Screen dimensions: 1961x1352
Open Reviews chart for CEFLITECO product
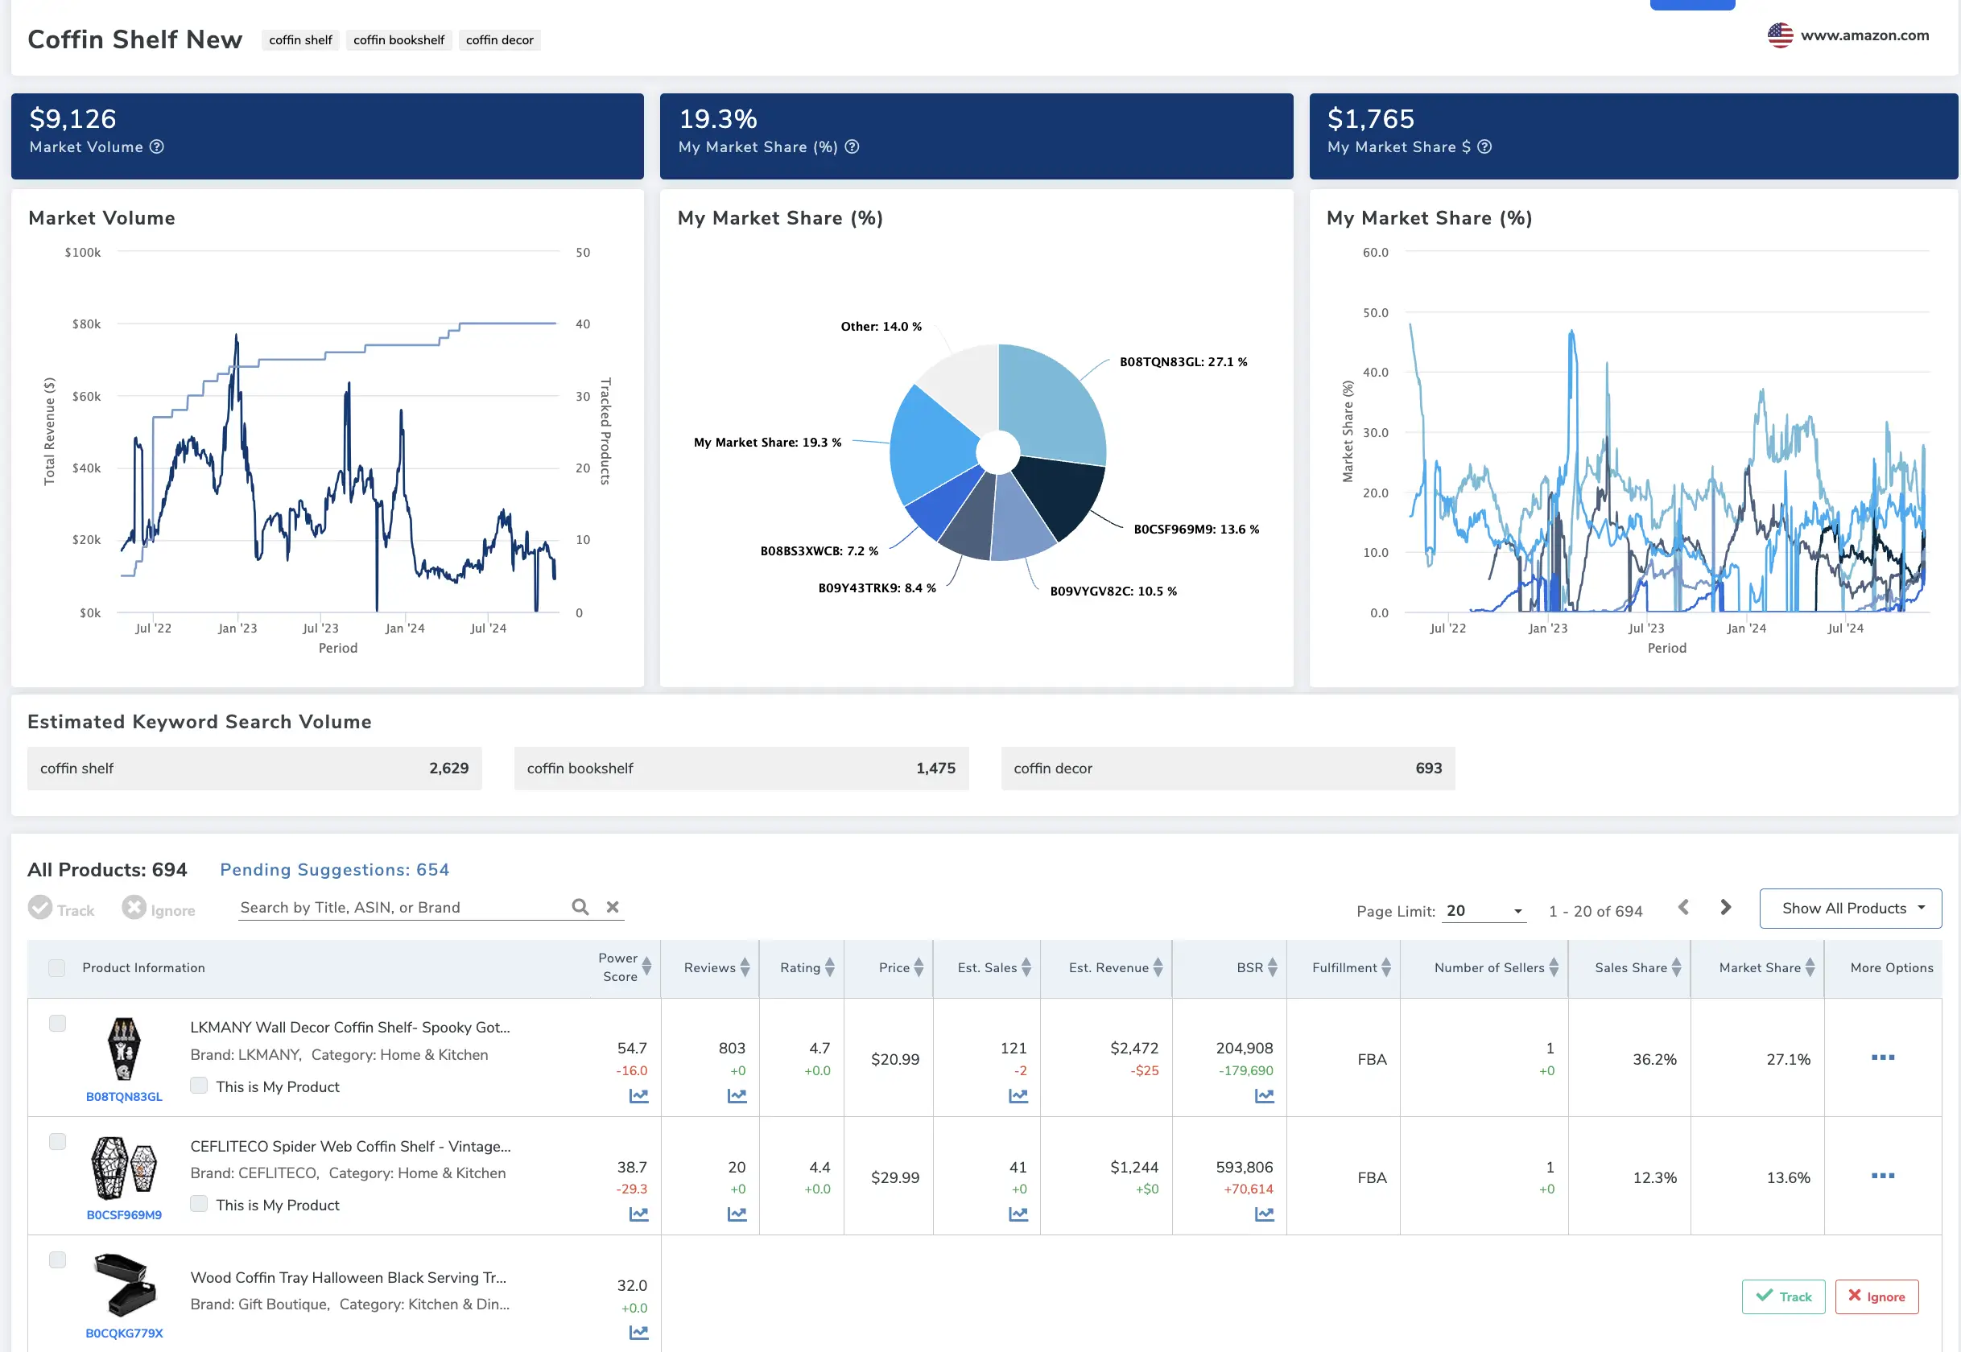point(737,1214)
